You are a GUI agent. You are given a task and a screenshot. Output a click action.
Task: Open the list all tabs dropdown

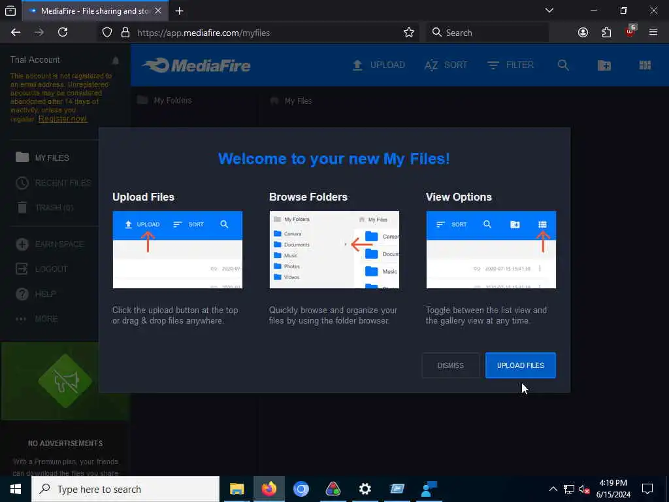549,10
